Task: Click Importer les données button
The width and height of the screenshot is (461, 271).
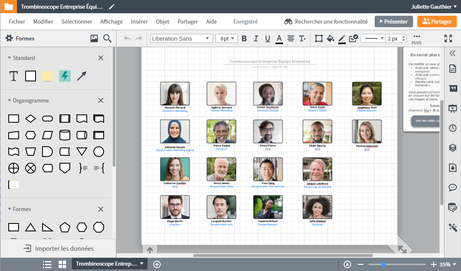Action: [58, 248]
